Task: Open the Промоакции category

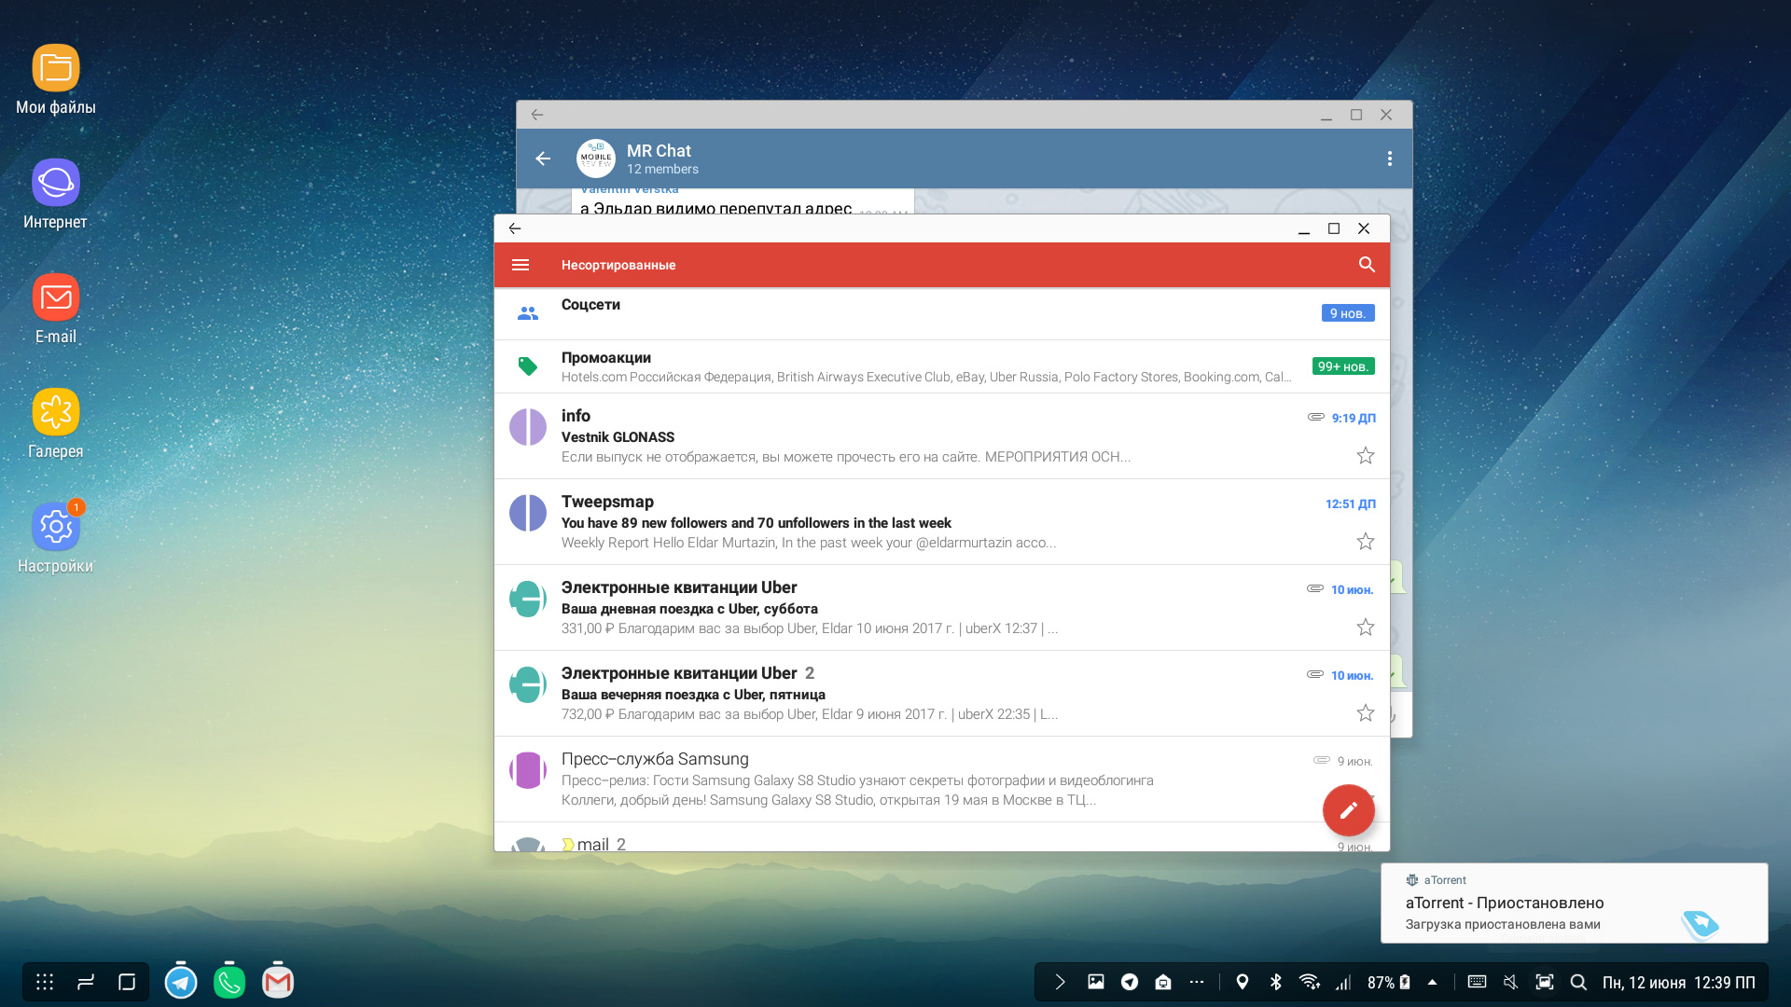Action: click(942, 366)
